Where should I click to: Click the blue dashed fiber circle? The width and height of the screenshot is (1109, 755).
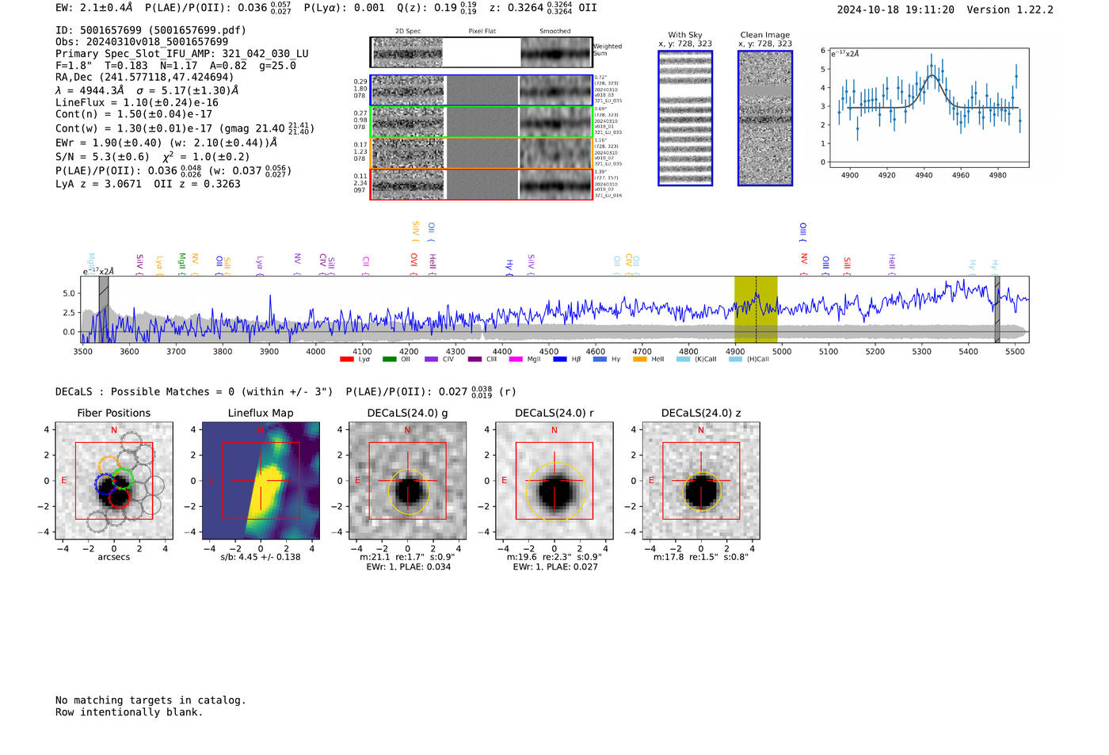(104, 485)
